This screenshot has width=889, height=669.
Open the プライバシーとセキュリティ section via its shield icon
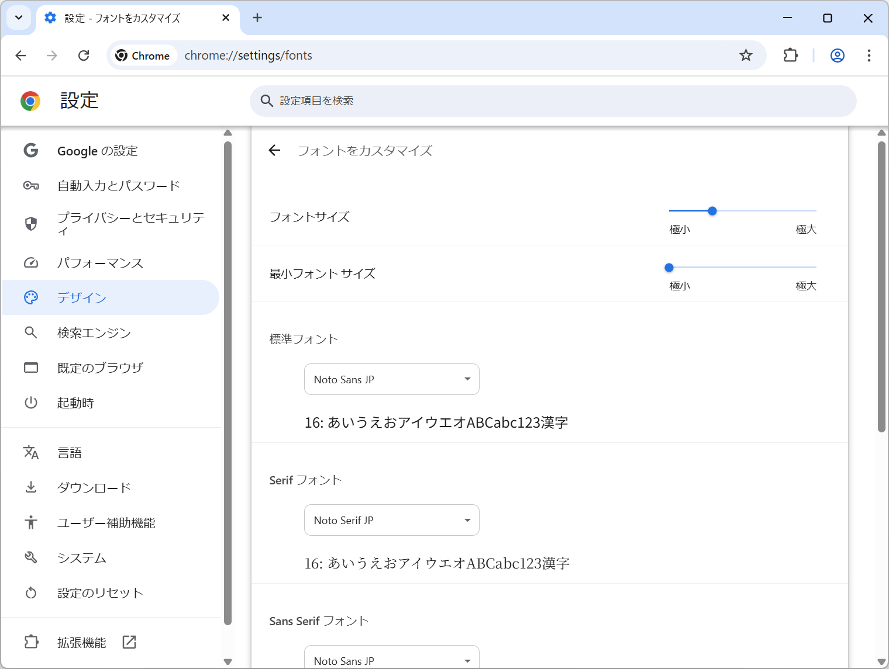[31, 224]
